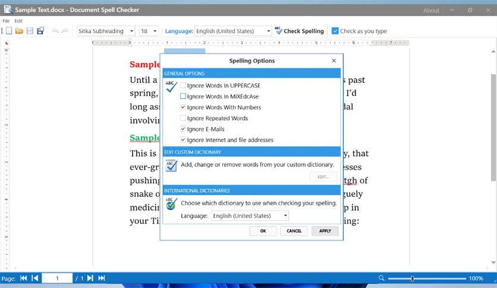This screenshot has width=497, height=288.
Task: Click the INTERNATIONAL DICTIONARIES section header
Action: [251, 190]
